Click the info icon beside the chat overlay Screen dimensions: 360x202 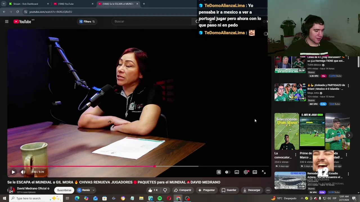click(266, 34)
